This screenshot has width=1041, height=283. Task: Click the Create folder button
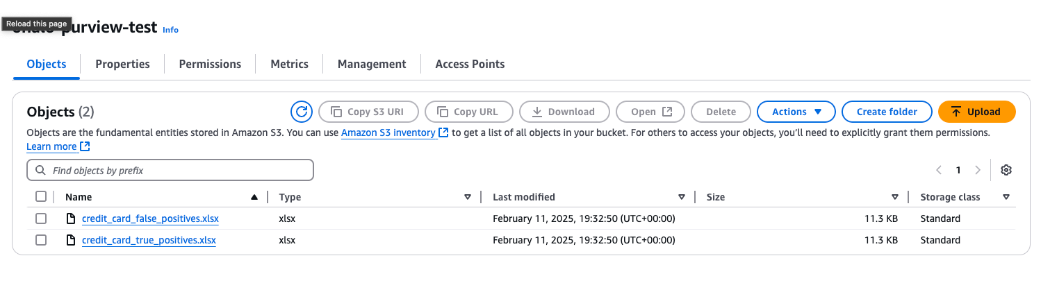pyautogui.click(x=886, y=112)
